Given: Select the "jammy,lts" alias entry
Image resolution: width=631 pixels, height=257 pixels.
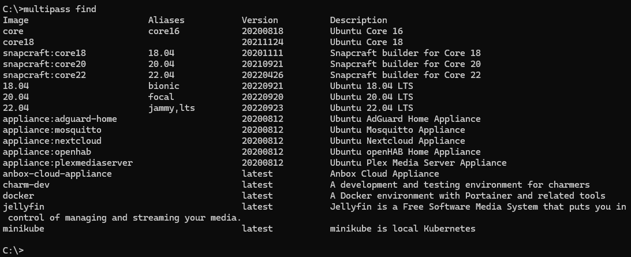Looking at the screenshot, I should (x=171, y=108).
